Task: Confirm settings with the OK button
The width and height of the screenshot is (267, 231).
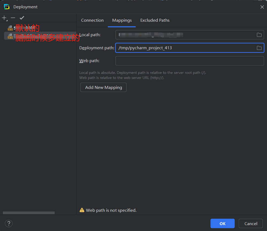Action: [x=222, y=223]
